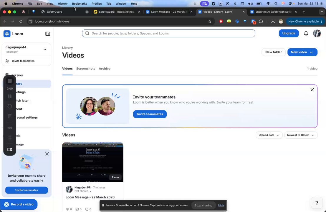Viewport: 326px width, 212px height.
Task: Pause the Loom recording
Action: coord(9,97)
